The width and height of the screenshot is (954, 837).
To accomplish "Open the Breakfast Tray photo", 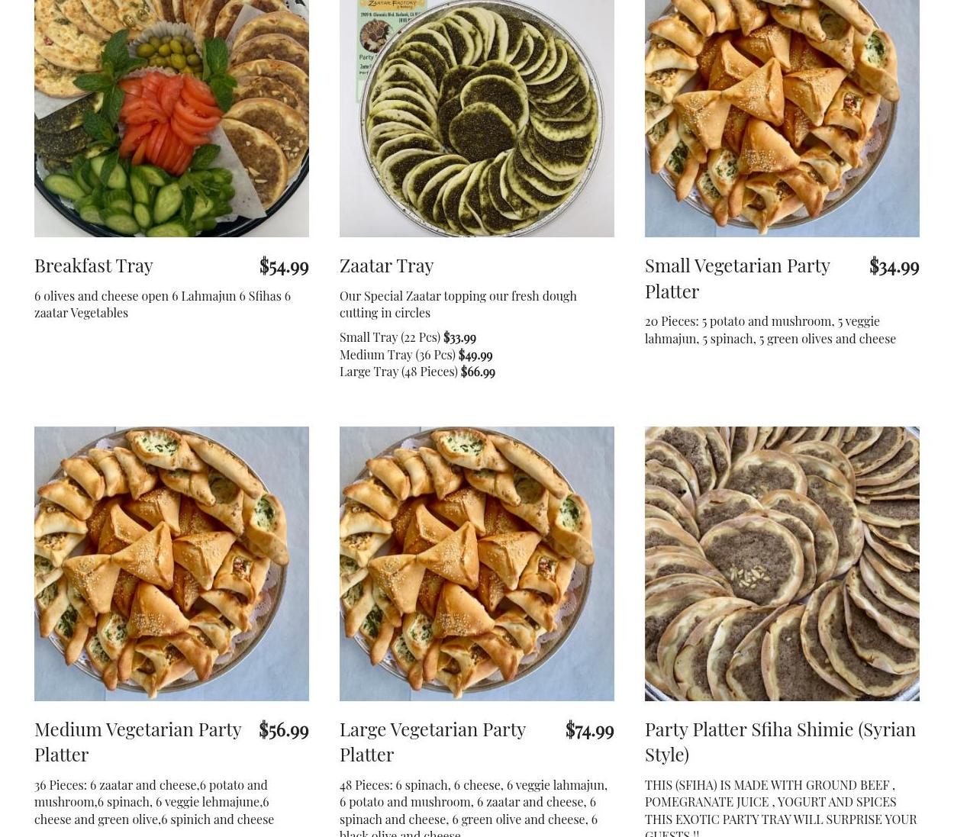I will pyautogui.click(x=172, y=118).
